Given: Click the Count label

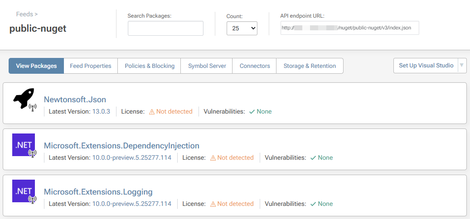Looking at the screenshot, I should pos(234,16).
